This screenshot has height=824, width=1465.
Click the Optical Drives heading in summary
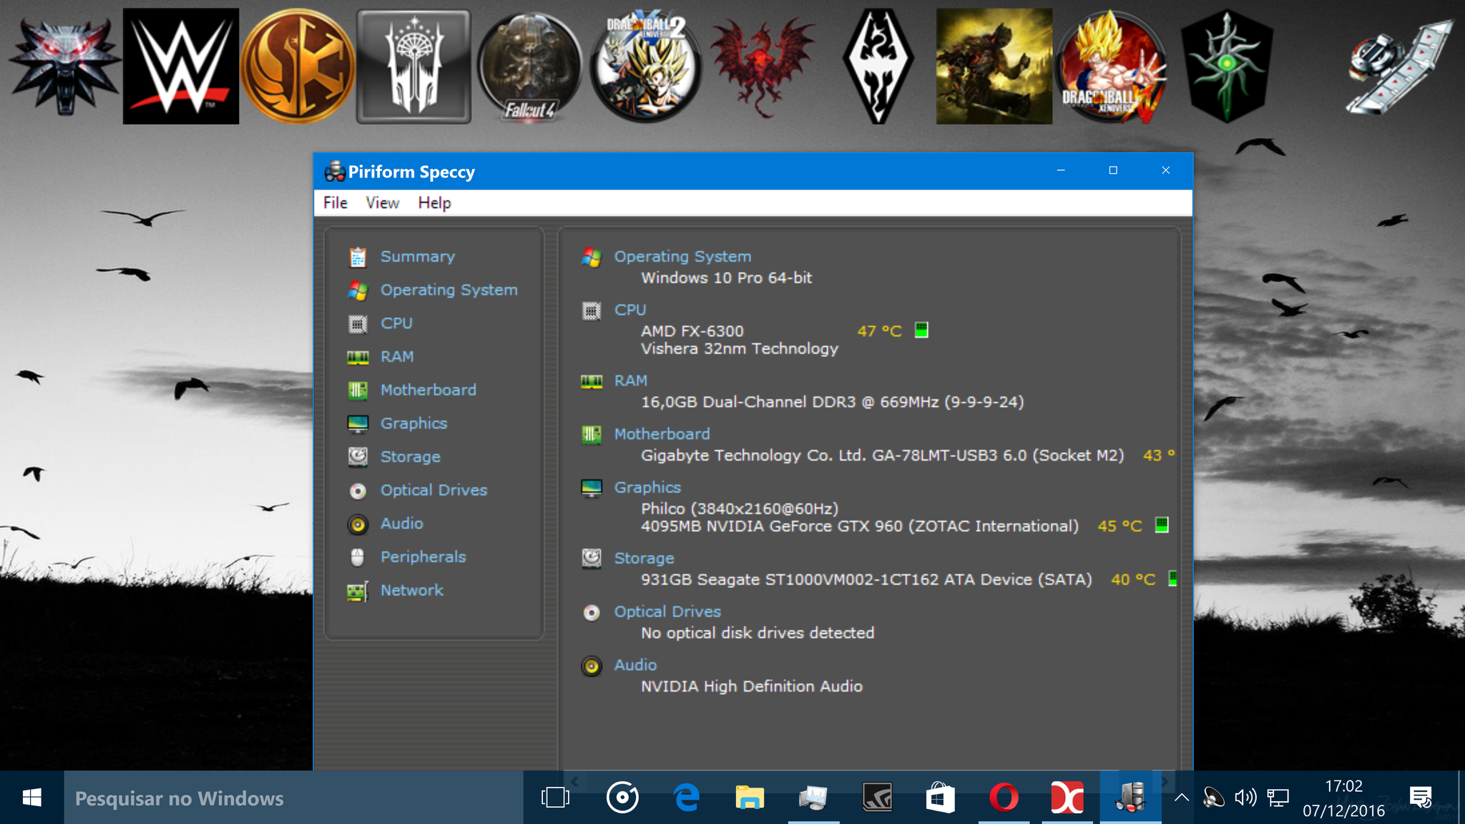(x=667, y=612)
